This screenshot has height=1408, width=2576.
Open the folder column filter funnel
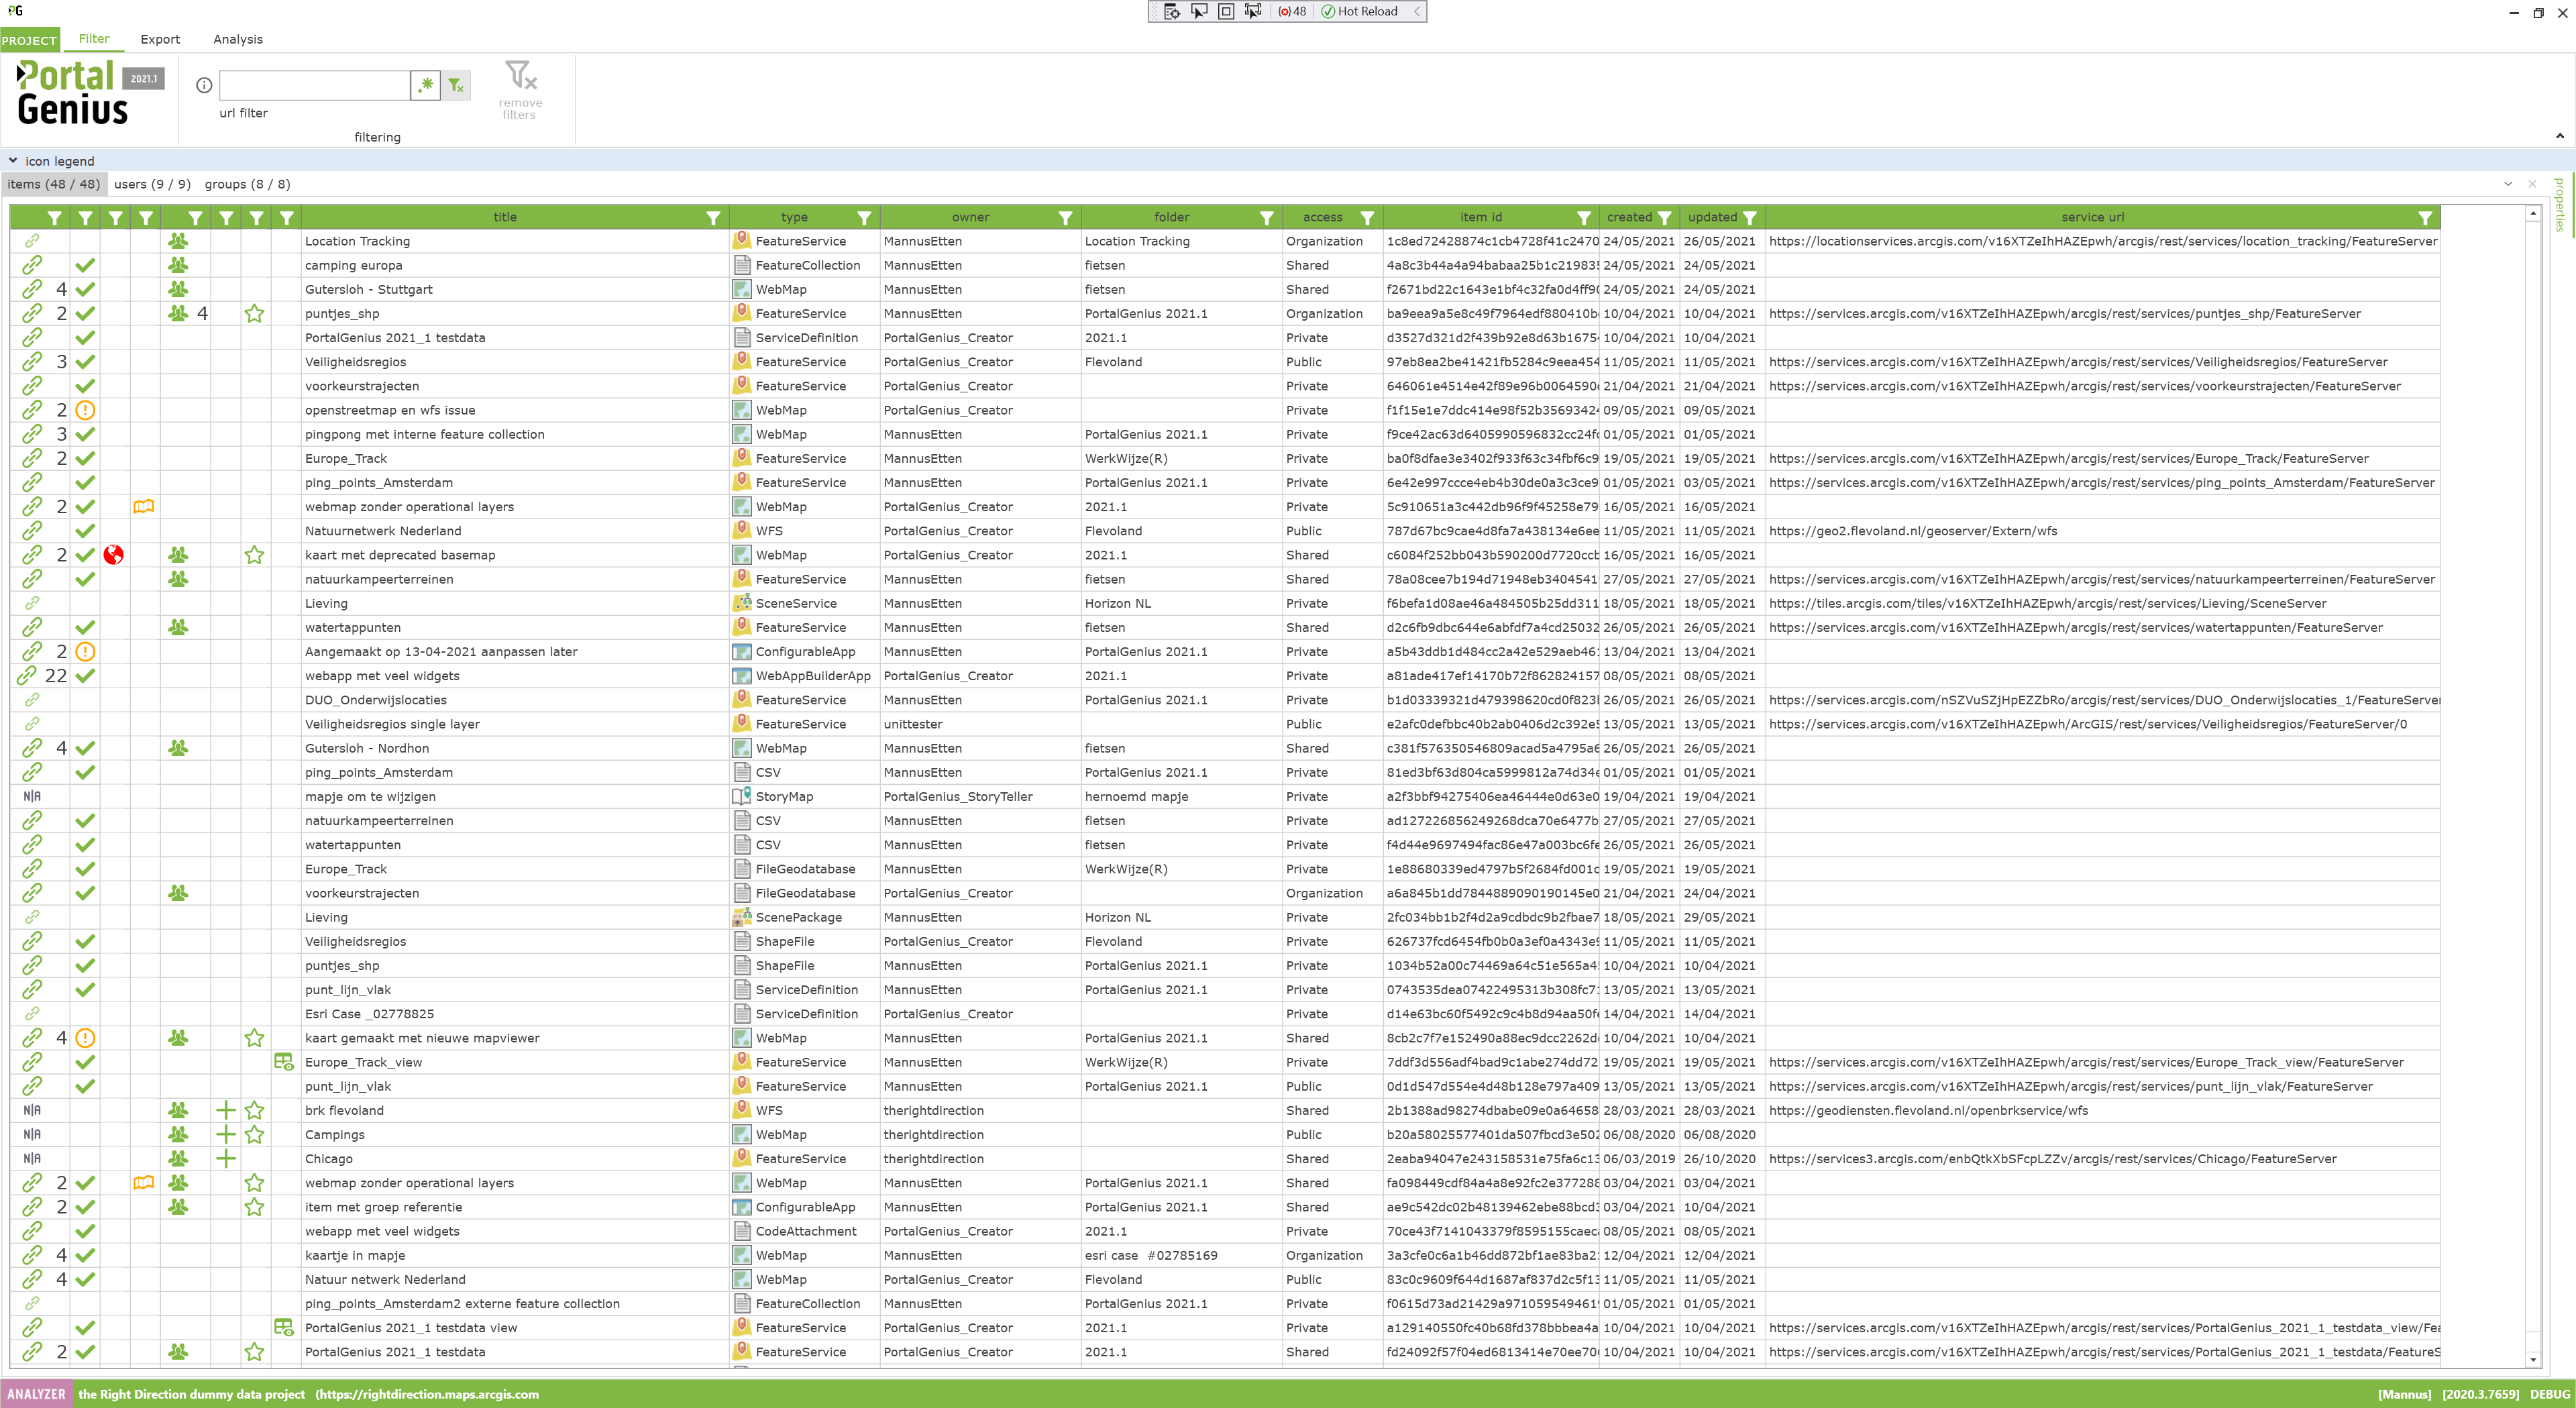point(1266,217)
